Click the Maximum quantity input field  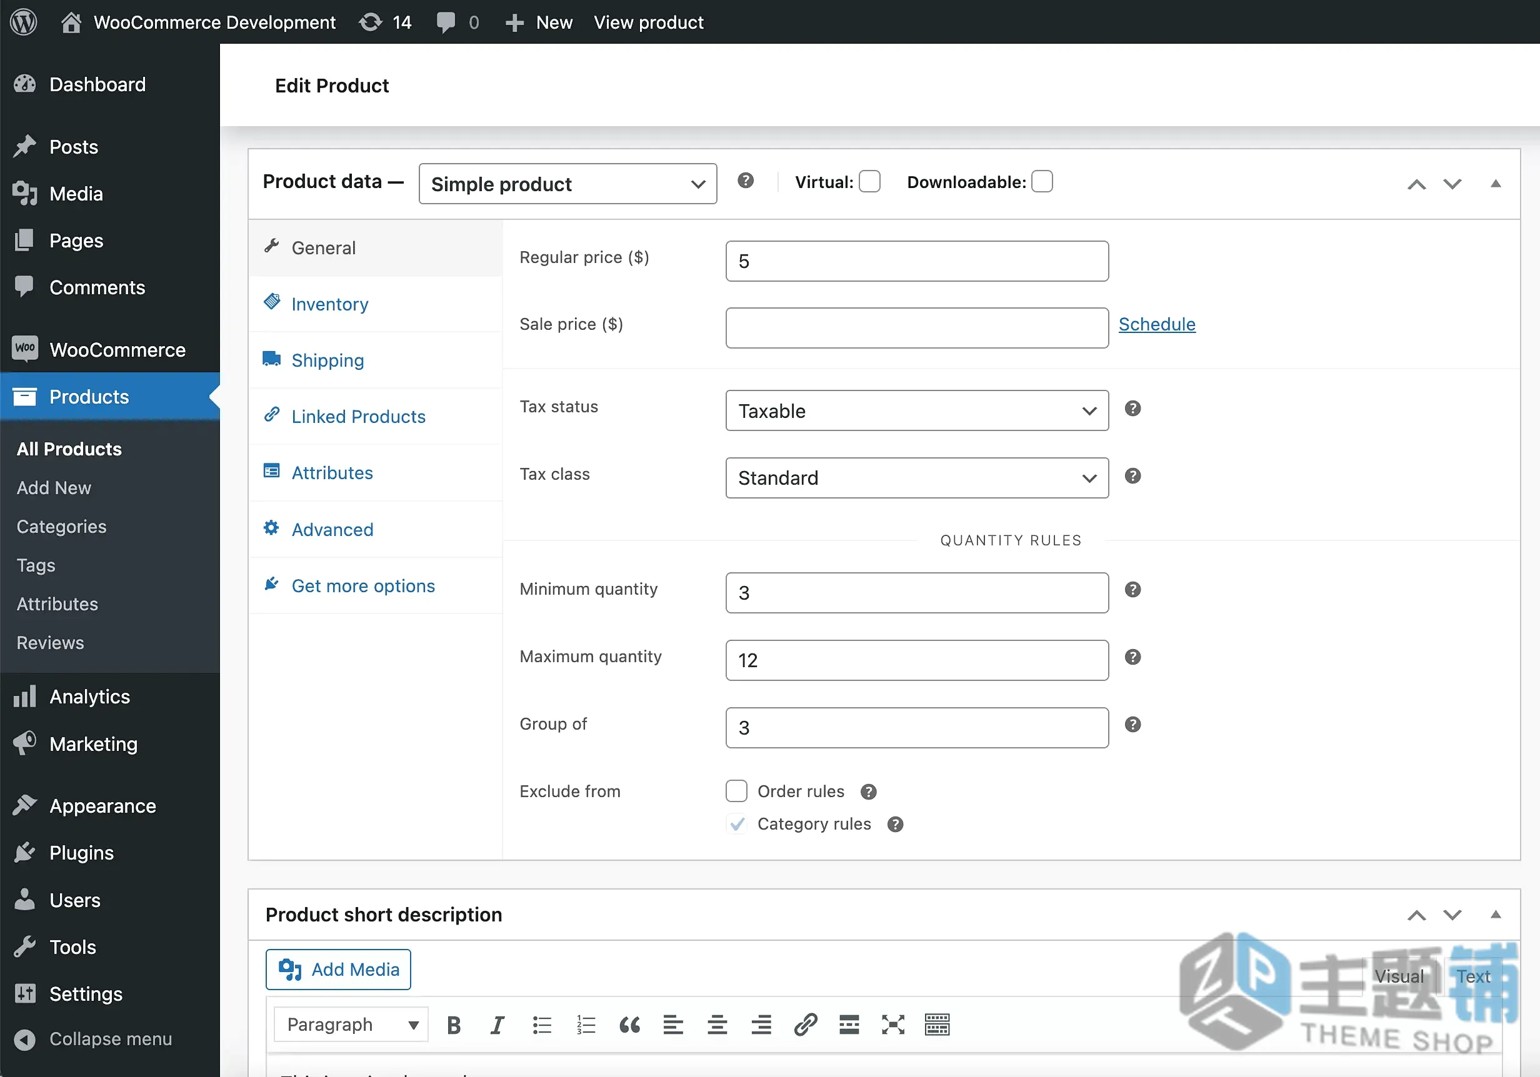pos(917,660)
